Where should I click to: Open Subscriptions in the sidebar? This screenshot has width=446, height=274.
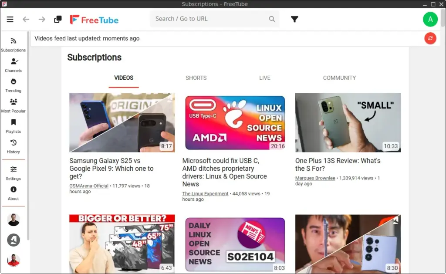click(14, 45)
